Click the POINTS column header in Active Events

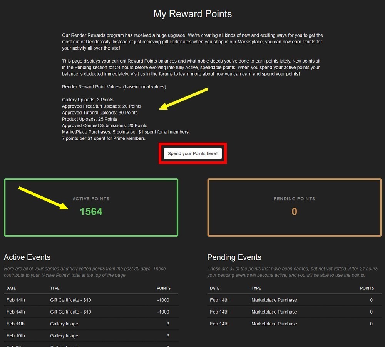164,288
